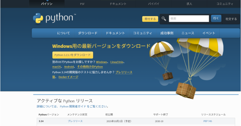Click the リリーススケジュール column header

pos(213,115)
